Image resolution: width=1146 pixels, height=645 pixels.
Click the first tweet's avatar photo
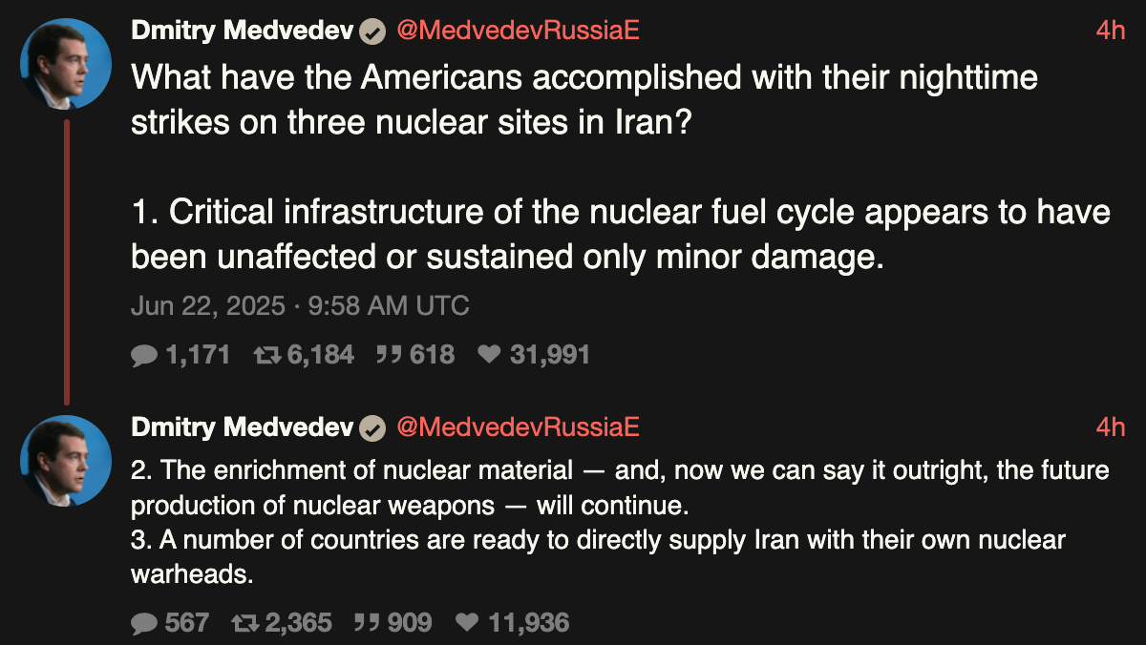[x=66, y=64]
